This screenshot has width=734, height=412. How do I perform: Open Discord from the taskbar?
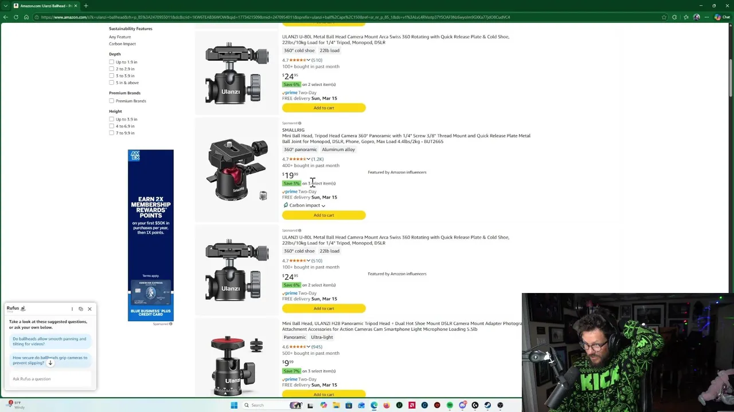click(462, 405)
